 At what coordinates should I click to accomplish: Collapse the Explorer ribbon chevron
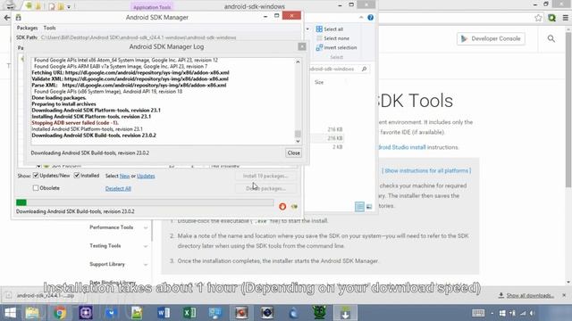pos(361,18)
